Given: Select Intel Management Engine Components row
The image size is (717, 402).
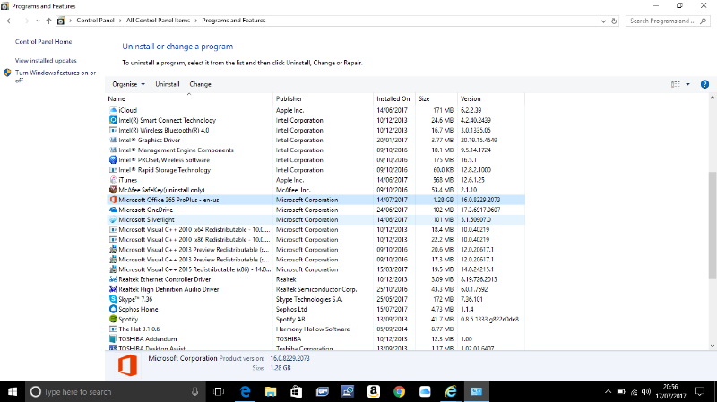Looking at the screenshot, I should [x=315, y=150].
